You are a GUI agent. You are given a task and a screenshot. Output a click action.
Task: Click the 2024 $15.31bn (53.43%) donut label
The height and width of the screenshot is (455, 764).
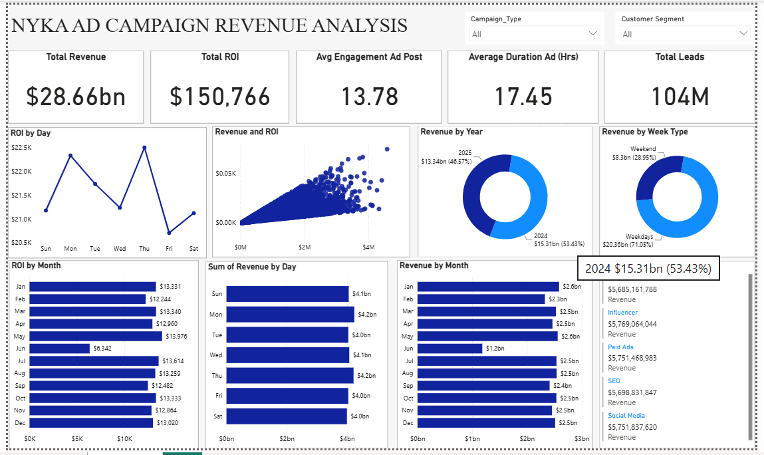click(x=559, y=240)
